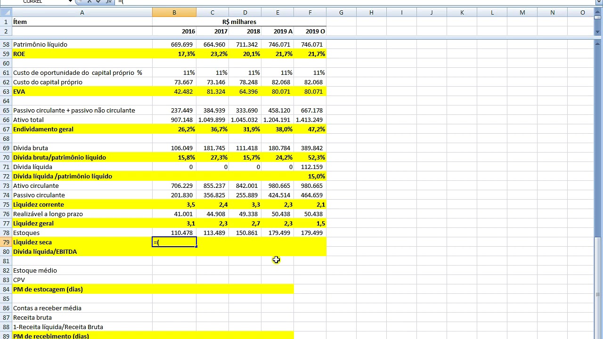The height and width of the screenshot is (339, 603).
Task: Click '1-Receita líquida/Receita Bruta' label cell
Action: click(82, 327)
